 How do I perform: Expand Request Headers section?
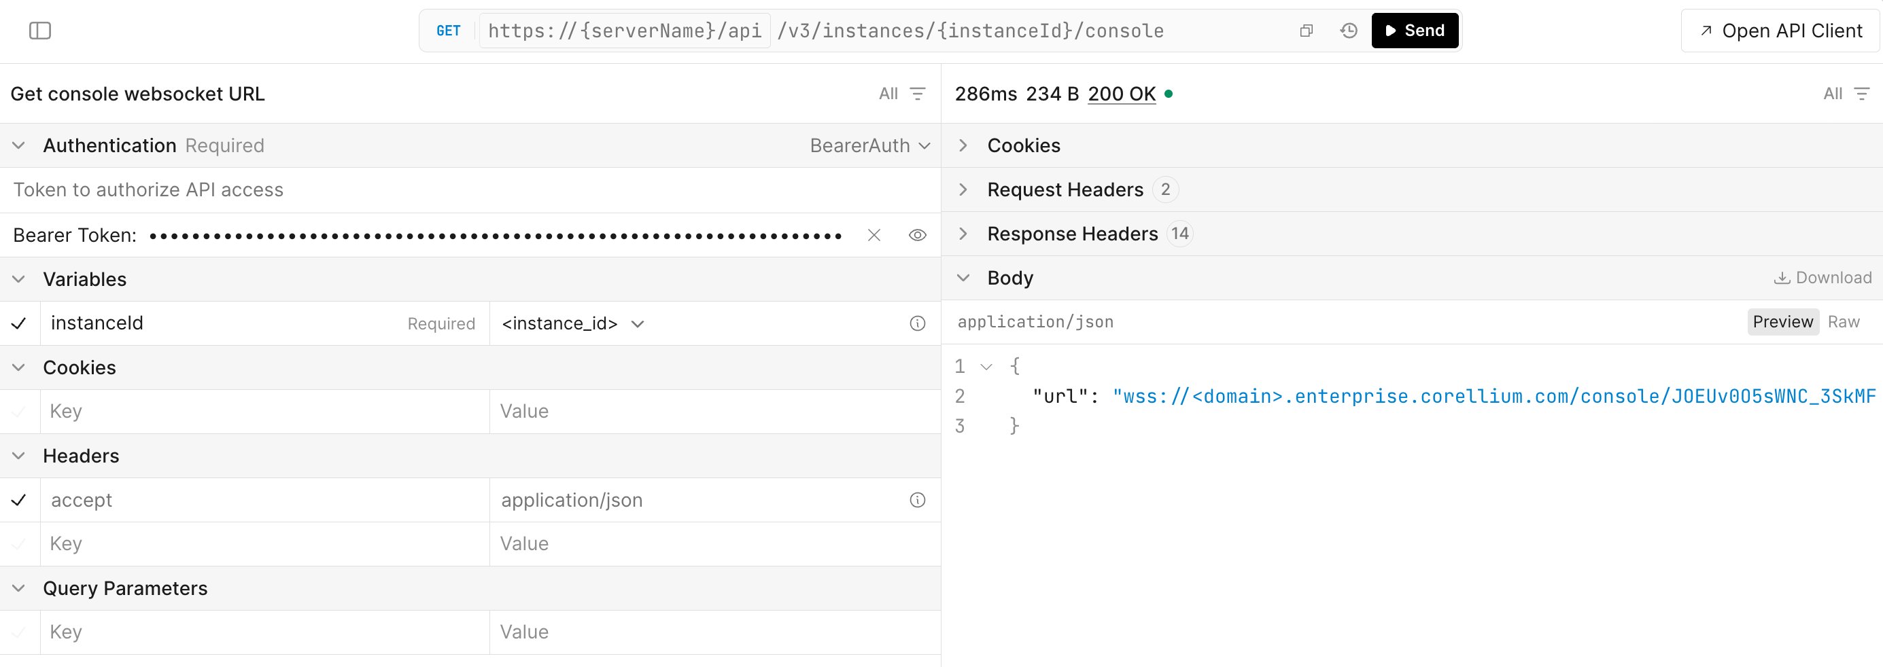coord(963,190)
